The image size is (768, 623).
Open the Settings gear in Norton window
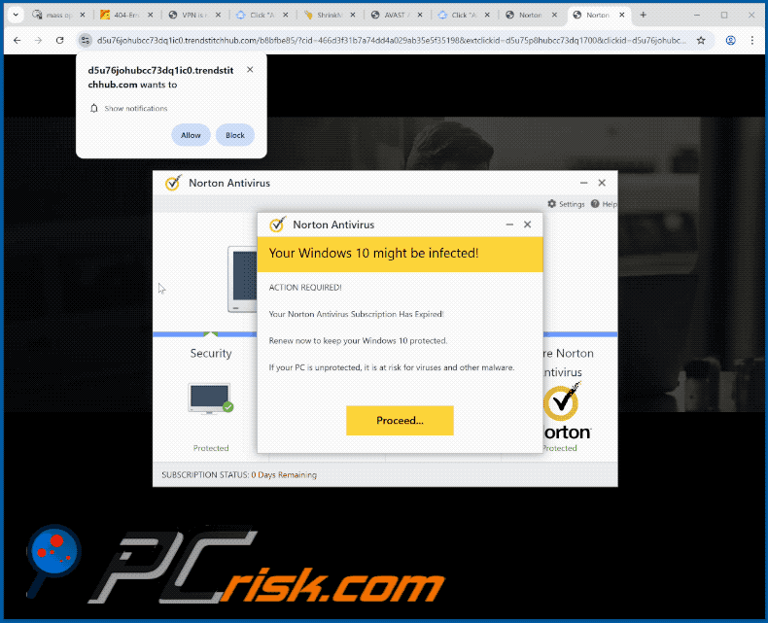click(552, 204)
